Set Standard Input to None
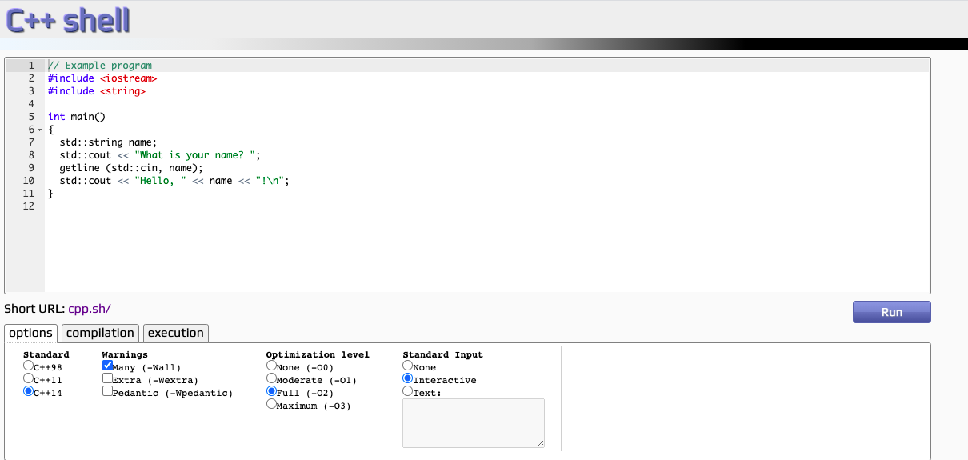968x460 pixels. 408,366
